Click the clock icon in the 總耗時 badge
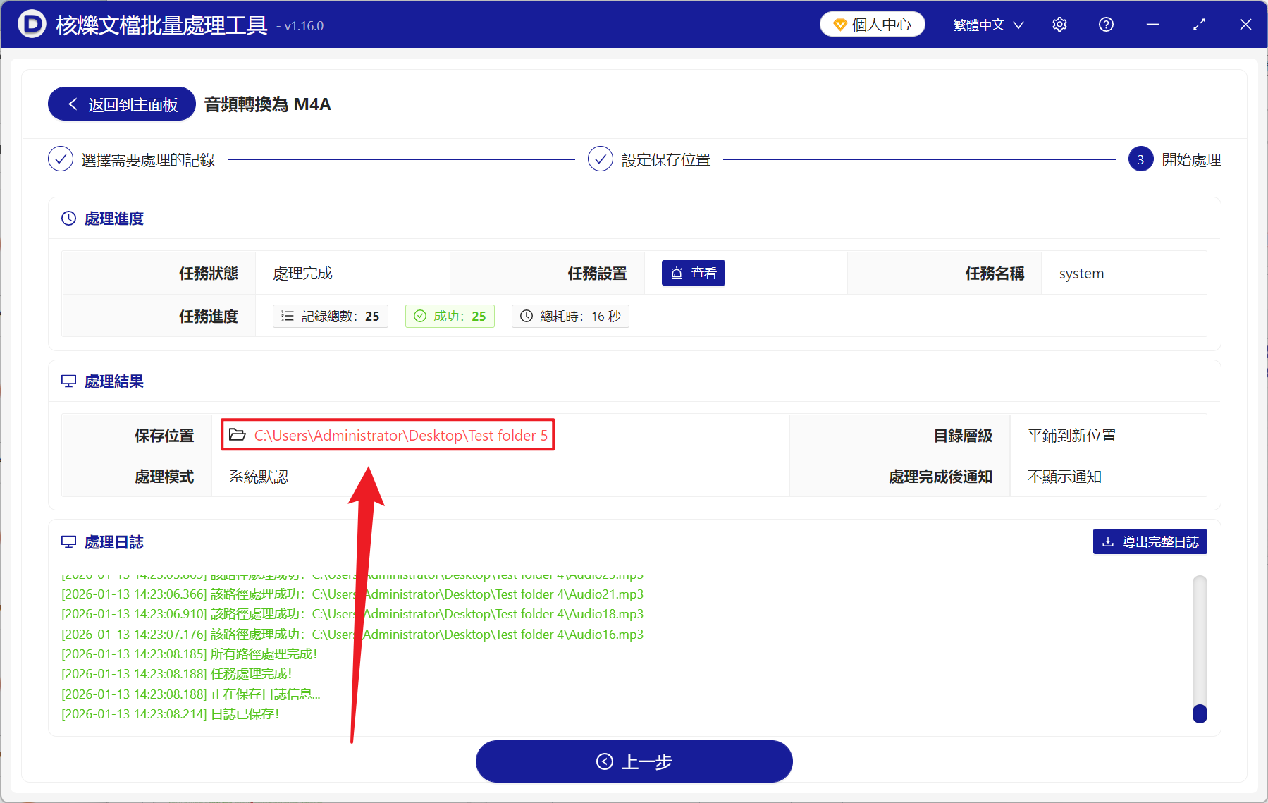 (x=526, y=316)
